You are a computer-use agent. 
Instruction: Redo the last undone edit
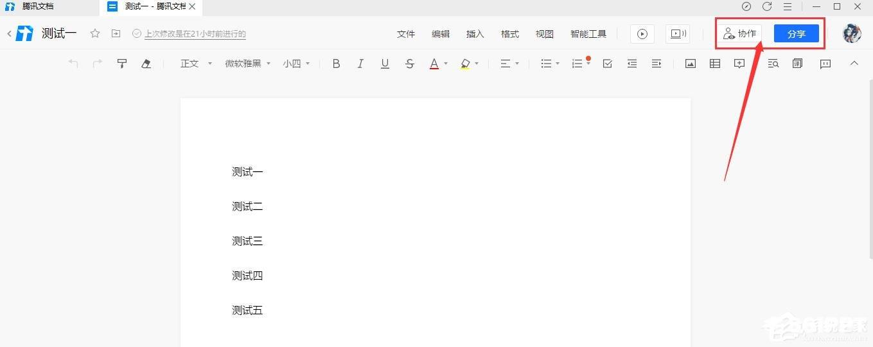(98, 63)
